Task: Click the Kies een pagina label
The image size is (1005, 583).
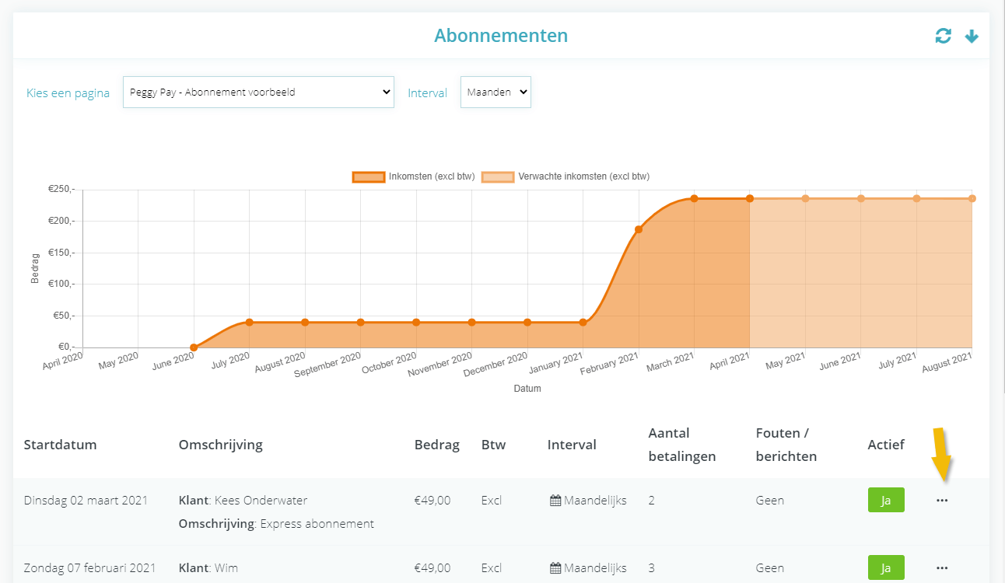Action: (68, 93)
